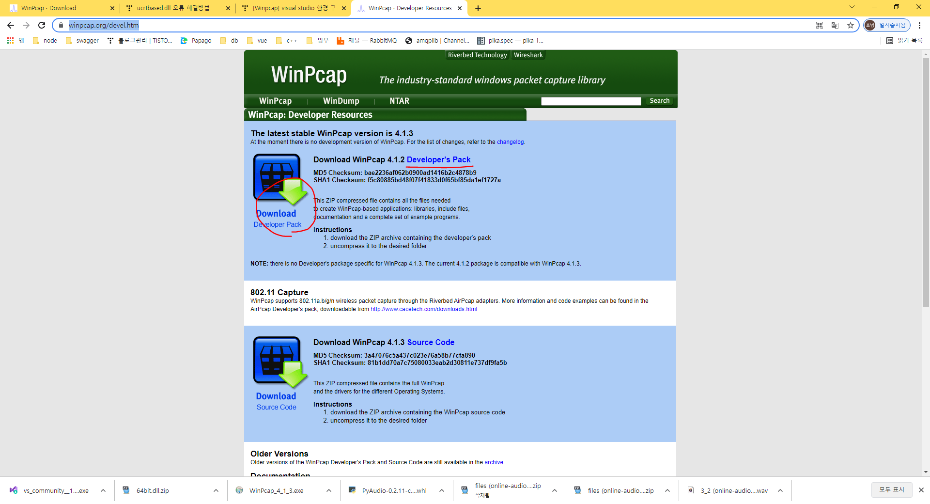Open the WinPcap navigation menu item

[275, 101]
